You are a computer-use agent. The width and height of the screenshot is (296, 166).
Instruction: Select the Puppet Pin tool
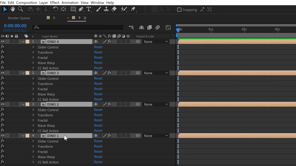point(133,9)
